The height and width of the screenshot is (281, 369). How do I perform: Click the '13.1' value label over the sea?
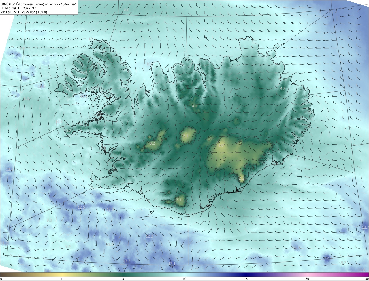172,263
